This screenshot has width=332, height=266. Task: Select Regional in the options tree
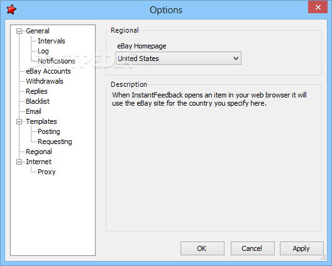pos(39,152)
